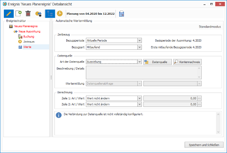This screenshot has width=227, height=153.
Task: Click the Basisperiode der Auswirkung: 4.2020 text
Action: click(178, 40)
